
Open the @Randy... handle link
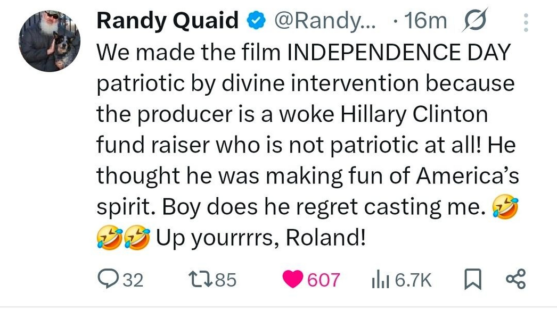tap(324, 21)
